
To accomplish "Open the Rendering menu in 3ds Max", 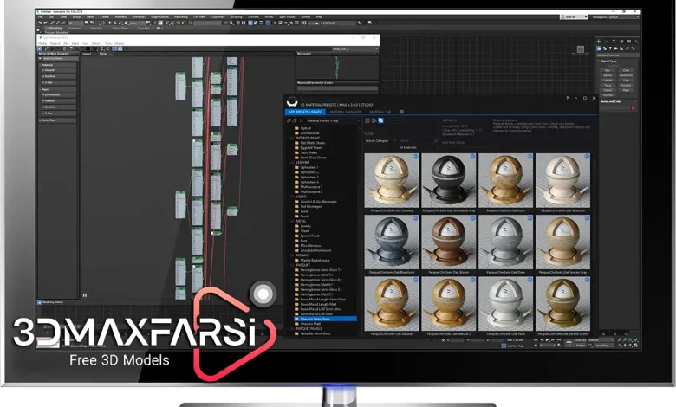I will pyautogui.click(x=181, y=16).
